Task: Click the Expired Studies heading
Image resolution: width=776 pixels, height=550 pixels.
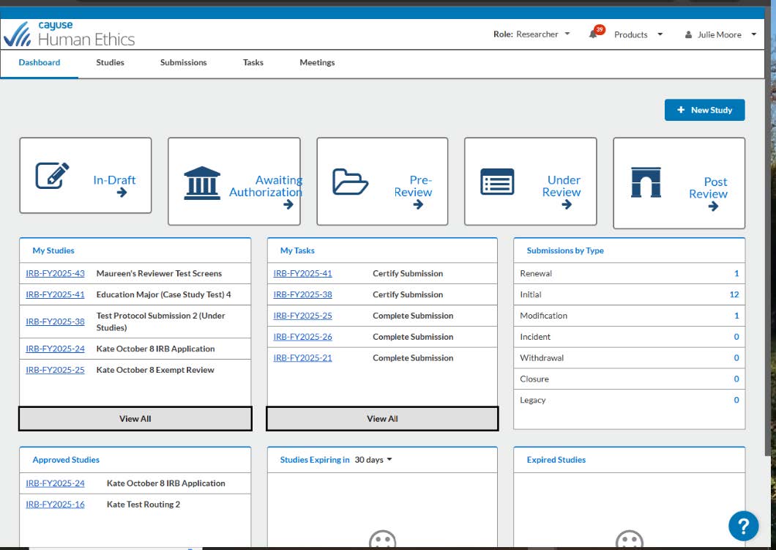Action: click(556, 460)
